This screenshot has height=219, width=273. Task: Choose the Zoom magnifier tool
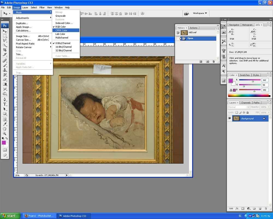pyautogui.click(x=5, y=134)
